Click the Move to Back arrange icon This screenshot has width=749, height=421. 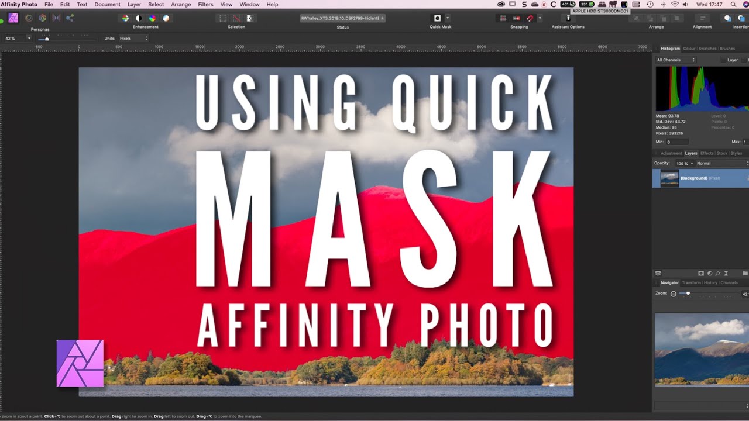point(635,18)
